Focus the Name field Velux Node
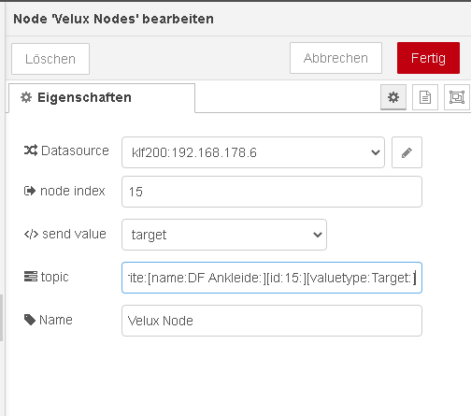This screenshot has height=416, width=471. [272, 321]
